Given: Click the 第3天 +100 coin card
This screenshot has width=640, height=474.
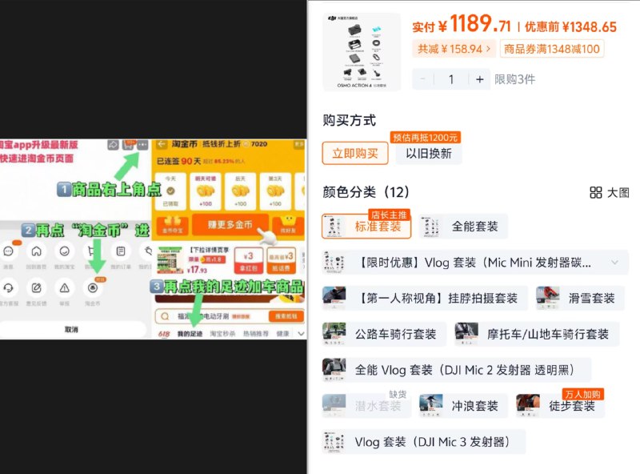Looking at the screenshot, I should point(275,191).
